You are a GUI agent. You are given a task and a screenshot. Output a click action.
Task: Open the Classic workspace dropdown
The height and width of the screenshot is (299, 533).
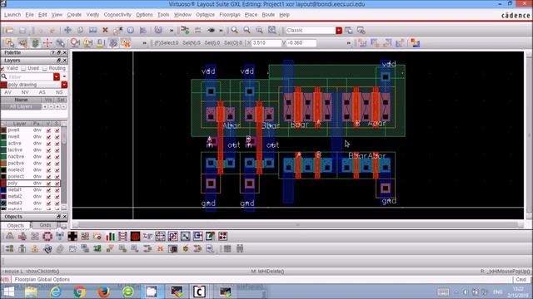point(339,30)
